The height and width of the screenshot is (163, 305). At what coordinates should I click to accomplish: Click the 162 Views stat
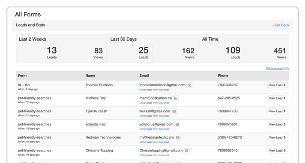coord(188,53)
